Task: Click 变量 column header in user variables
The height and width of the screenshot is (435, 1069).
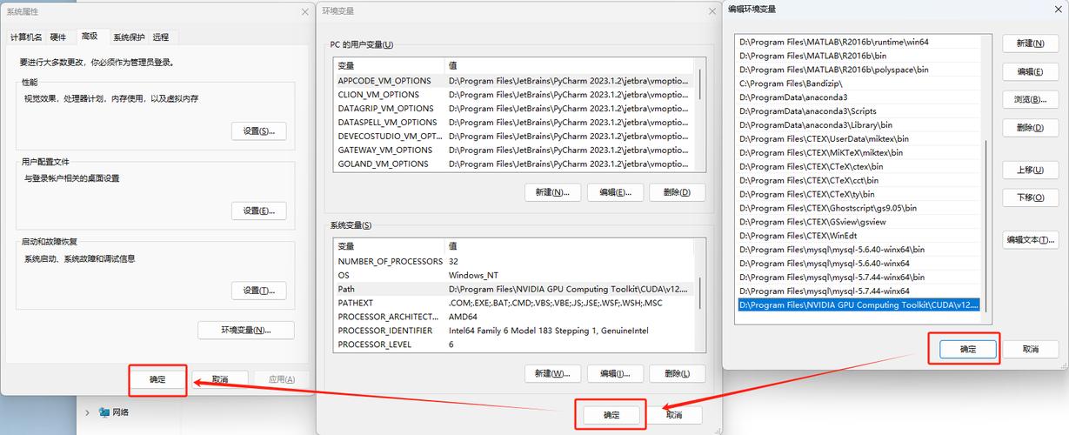Action: 390,65
